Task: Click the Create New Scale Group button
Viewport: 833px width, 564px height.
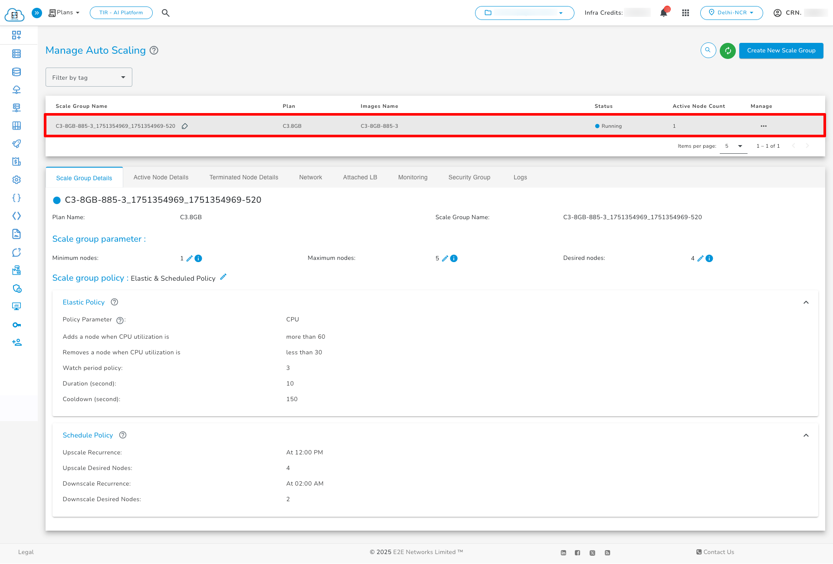Action: [781, 50]
